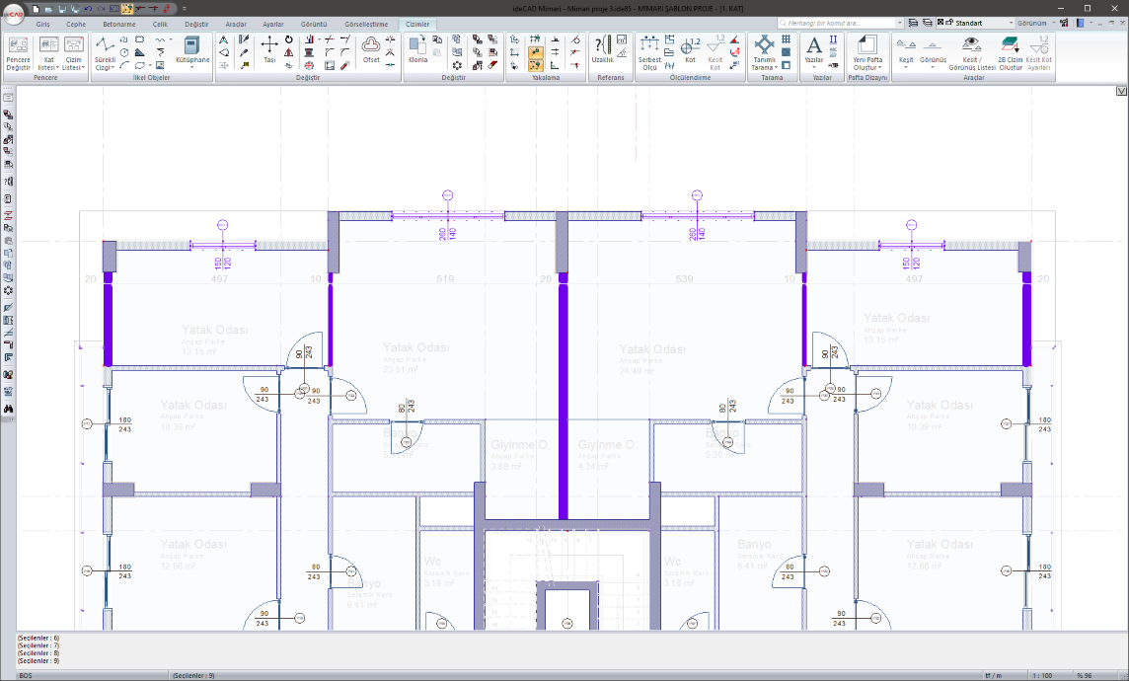
Task: Click the New file icon in quick access
Action: click(x=36, y=9)
